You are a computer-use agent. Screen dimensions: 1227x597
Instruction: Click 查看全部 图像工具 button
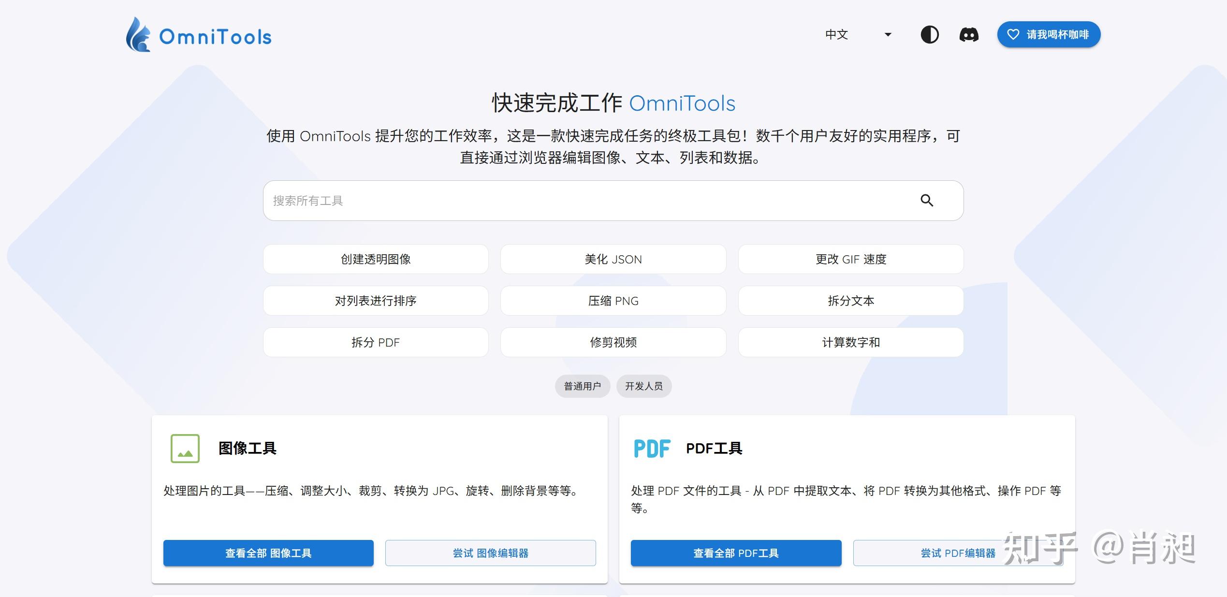point(268,553)
